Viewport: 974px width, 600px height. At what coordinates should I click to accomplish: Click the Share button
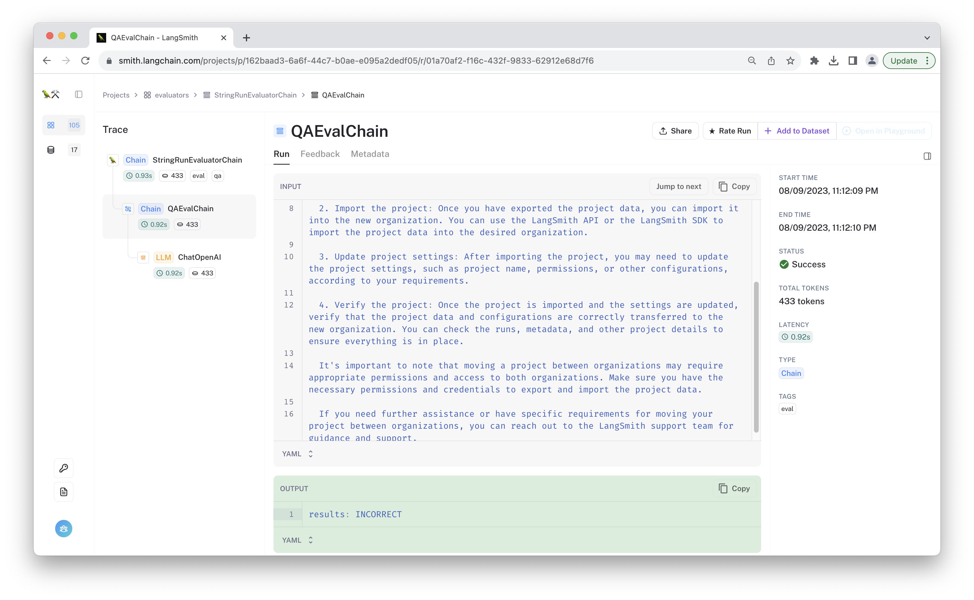pyautogui.click(x=675, y=131)
